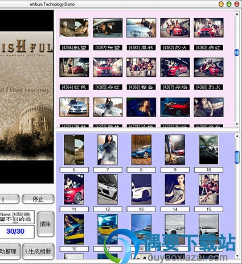
Task: Select the thumbnail labeled [4356]
Action: pos(74,28)
